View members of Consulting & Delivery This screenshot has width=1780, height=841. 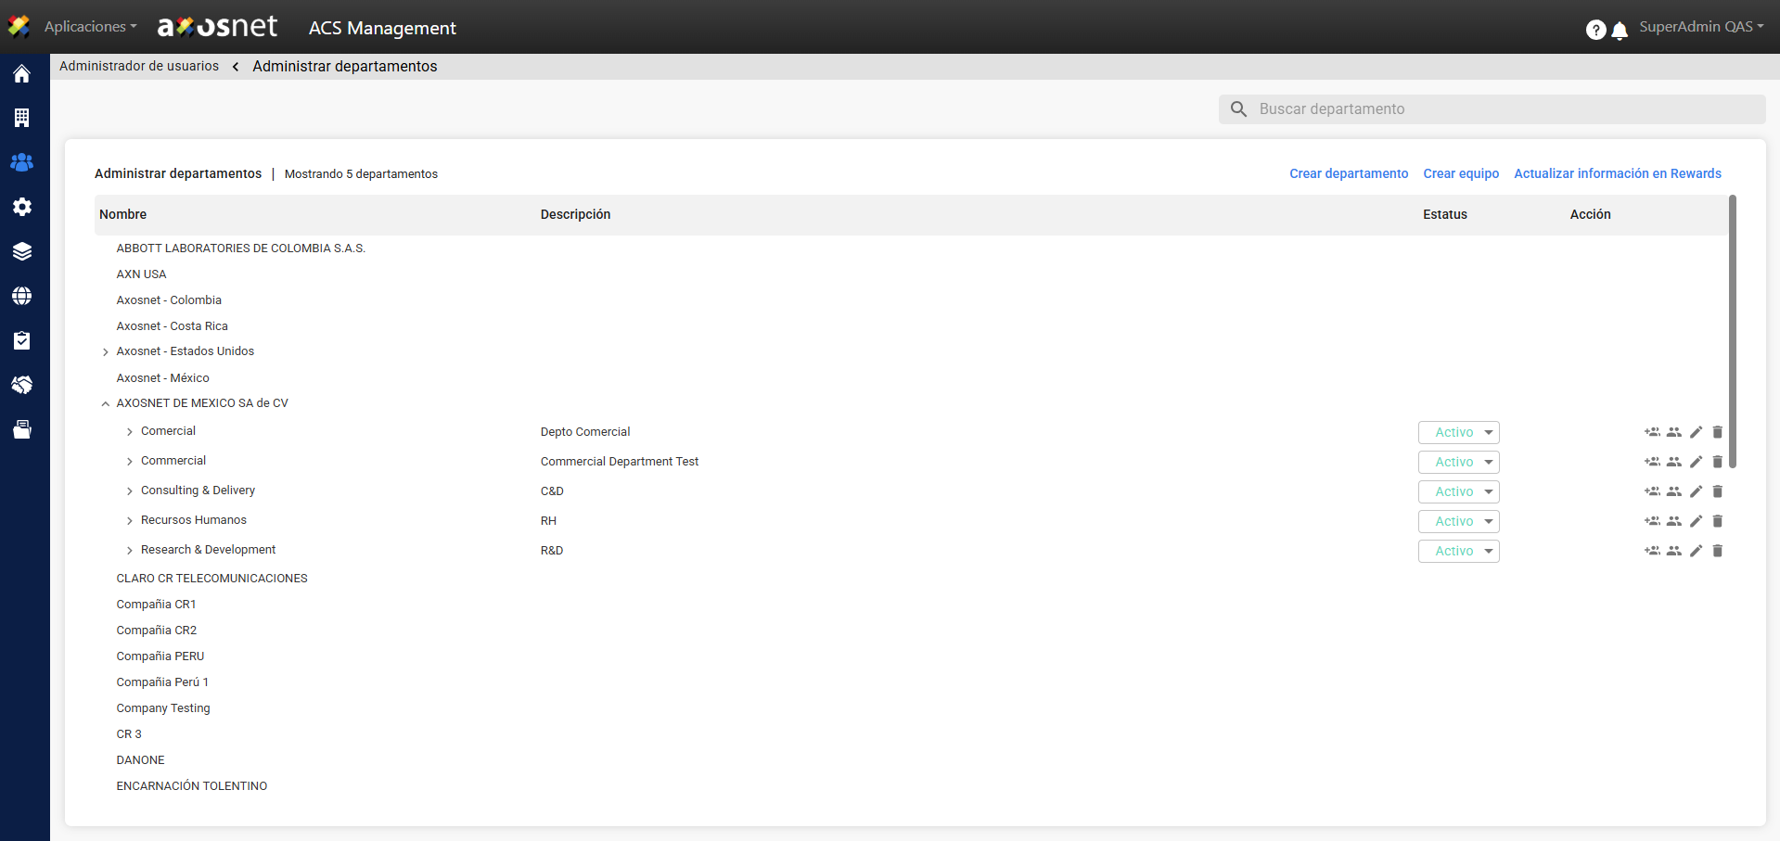pyautogui.click(x=1674, y=491)
